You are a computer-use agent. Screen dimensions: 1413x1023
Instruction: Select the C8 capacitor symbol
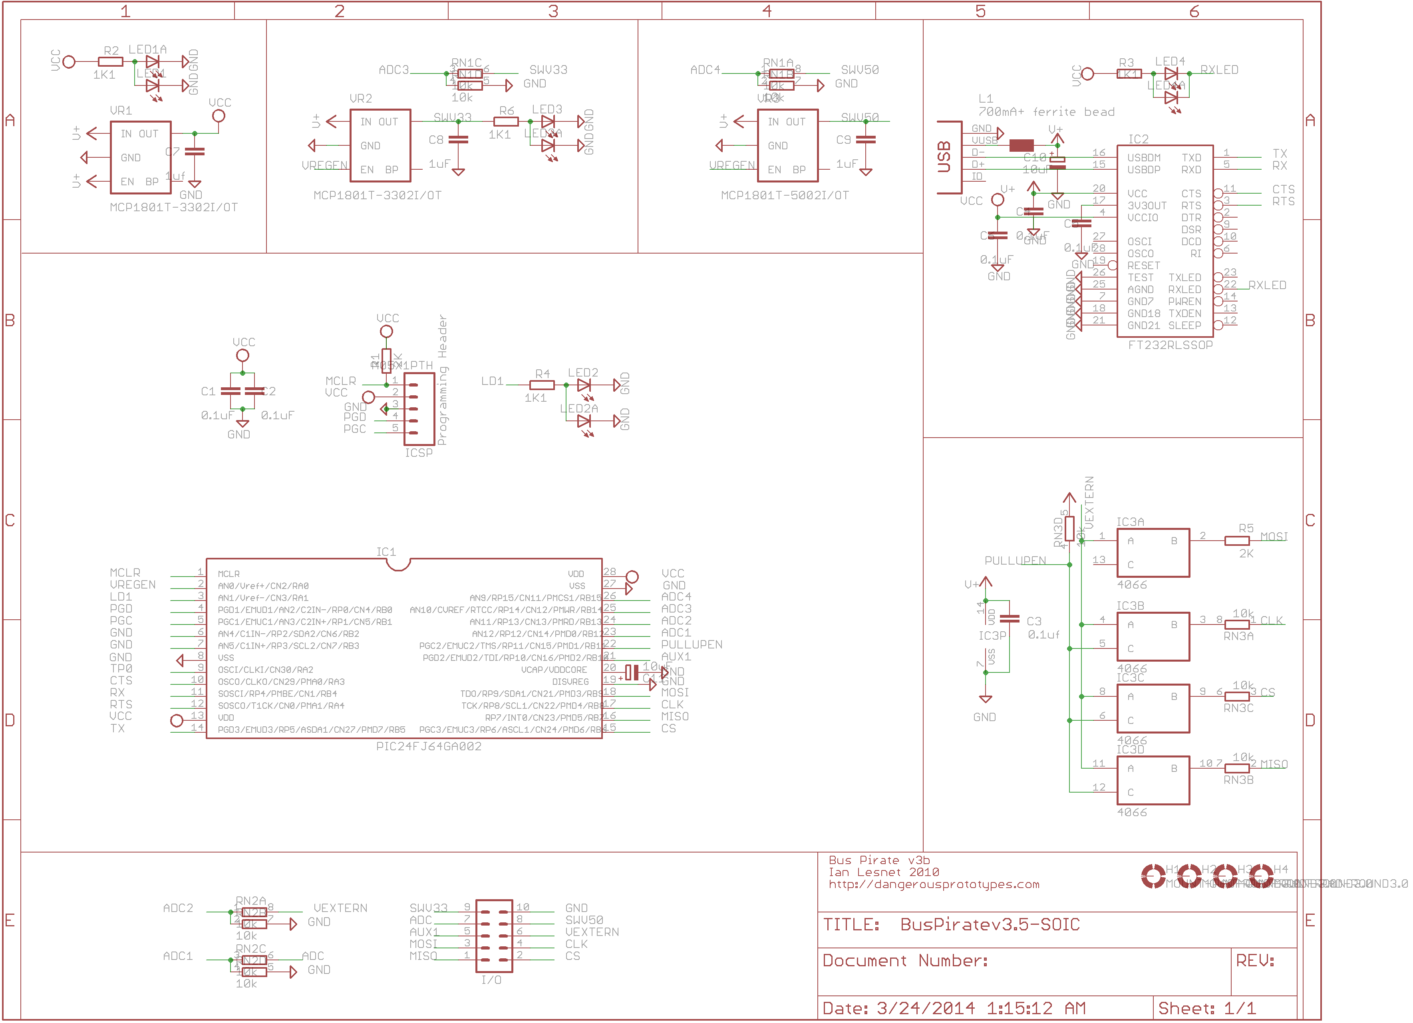[x=459, y=139]
